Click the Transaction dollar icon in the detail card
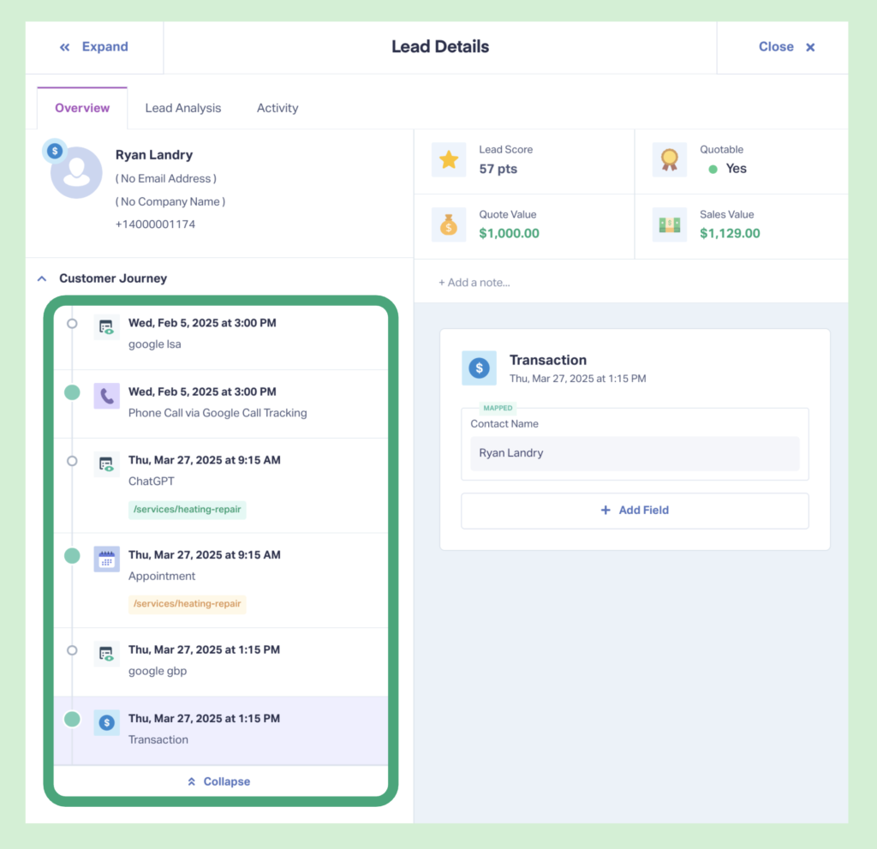This screenshot has height=849, width=877. point(479,368)
